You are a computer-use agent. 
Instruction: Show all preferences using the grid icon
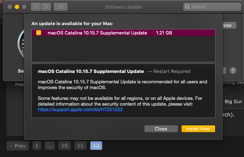click(61, 7)
